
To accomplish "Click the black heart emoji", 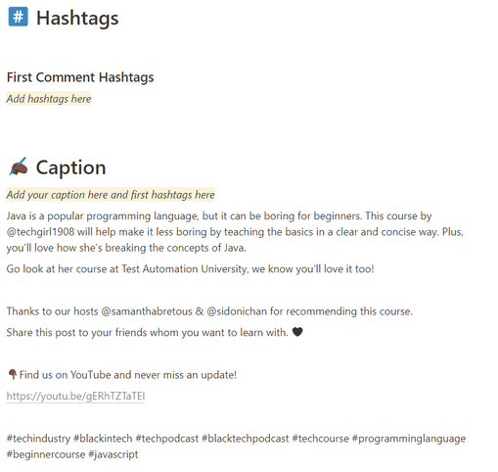I will 297,332.
